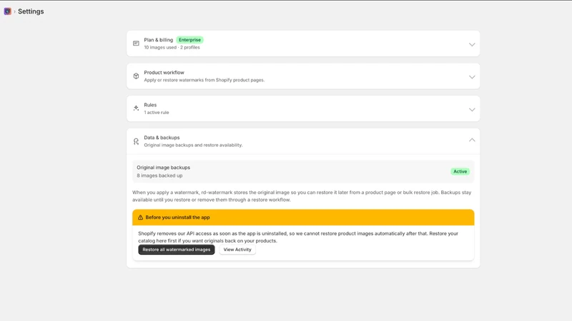
Task: Click the Product workflow box icon
Action: click(136, 76)
